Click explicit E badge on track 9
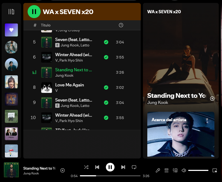222x182 pixels. (57, 106)
